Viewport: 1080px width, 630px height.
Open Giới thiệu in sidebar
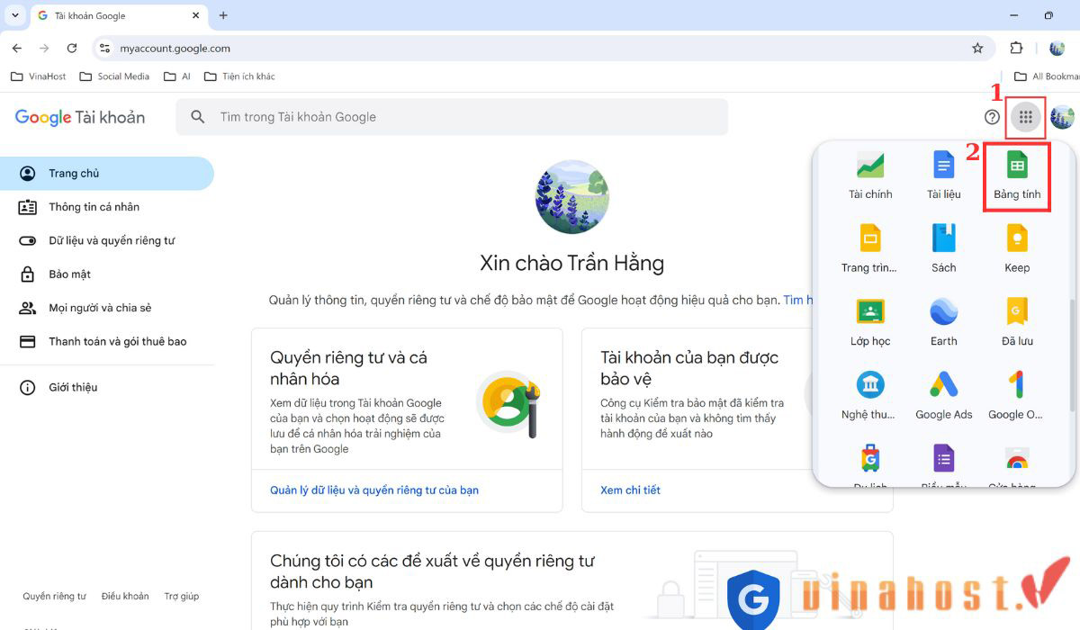click(x=107, y=388)
